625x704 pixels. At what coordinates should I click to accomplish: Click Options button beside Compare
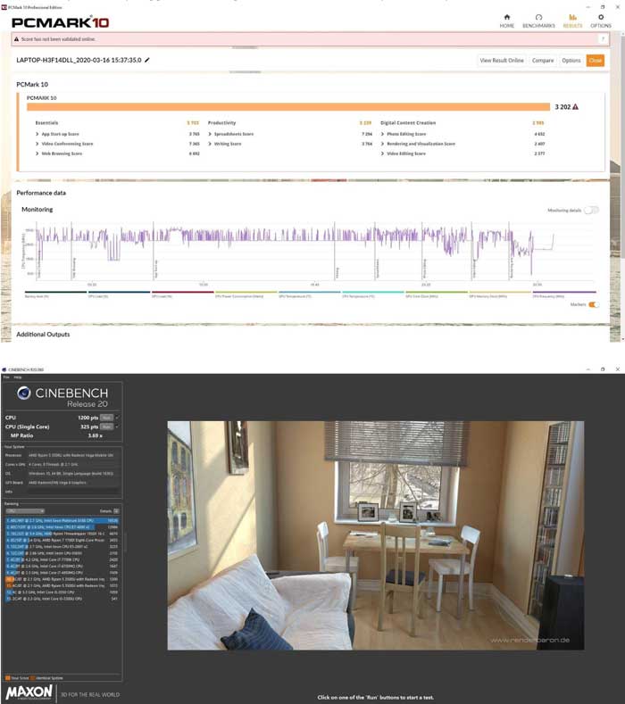571,60
